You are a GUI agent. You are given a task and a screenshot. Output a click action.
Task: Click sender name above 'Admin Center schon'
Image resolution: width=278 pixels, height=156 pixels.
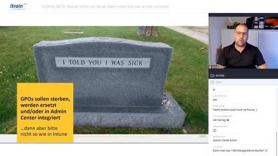219,136
